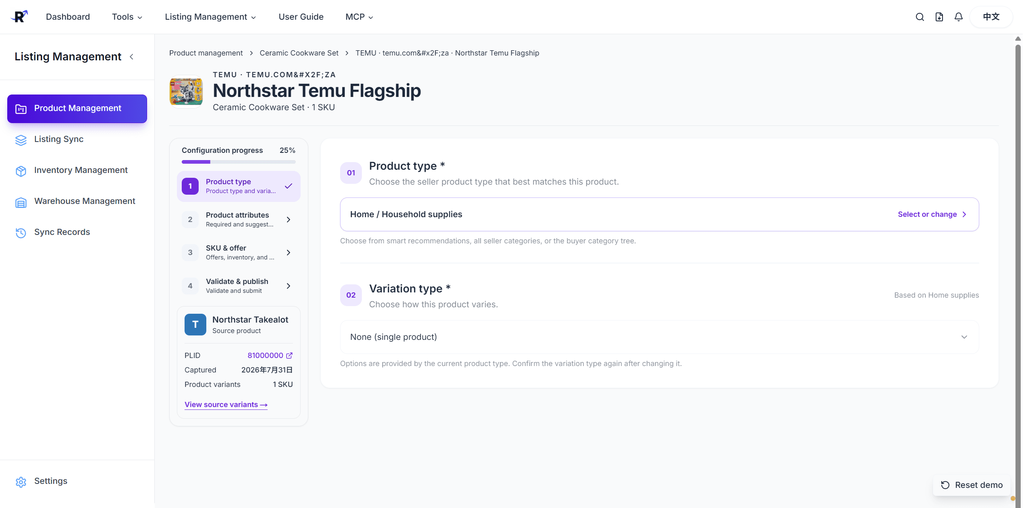The height and width of the screenshot is (508, 1032).
Task: Click the download file icon
Action: pos(939,17)
